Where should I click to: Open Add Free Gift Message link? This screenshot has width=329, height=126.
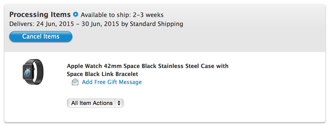112,82
